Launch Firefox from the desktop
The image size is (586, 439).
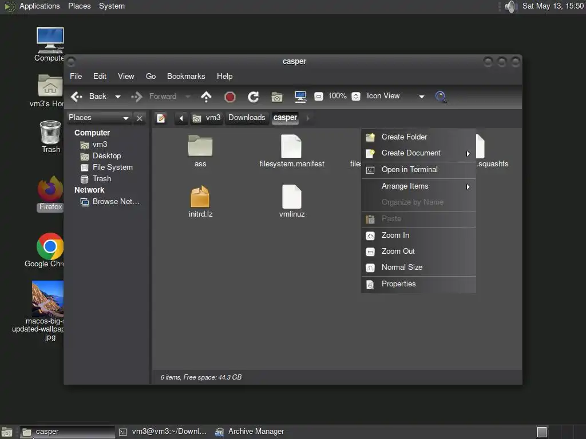[x=50, y=189]
